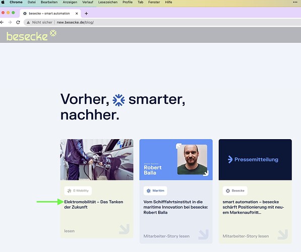Click the besecke logo in header
The image size is (301, 252).
coord(31,35)
